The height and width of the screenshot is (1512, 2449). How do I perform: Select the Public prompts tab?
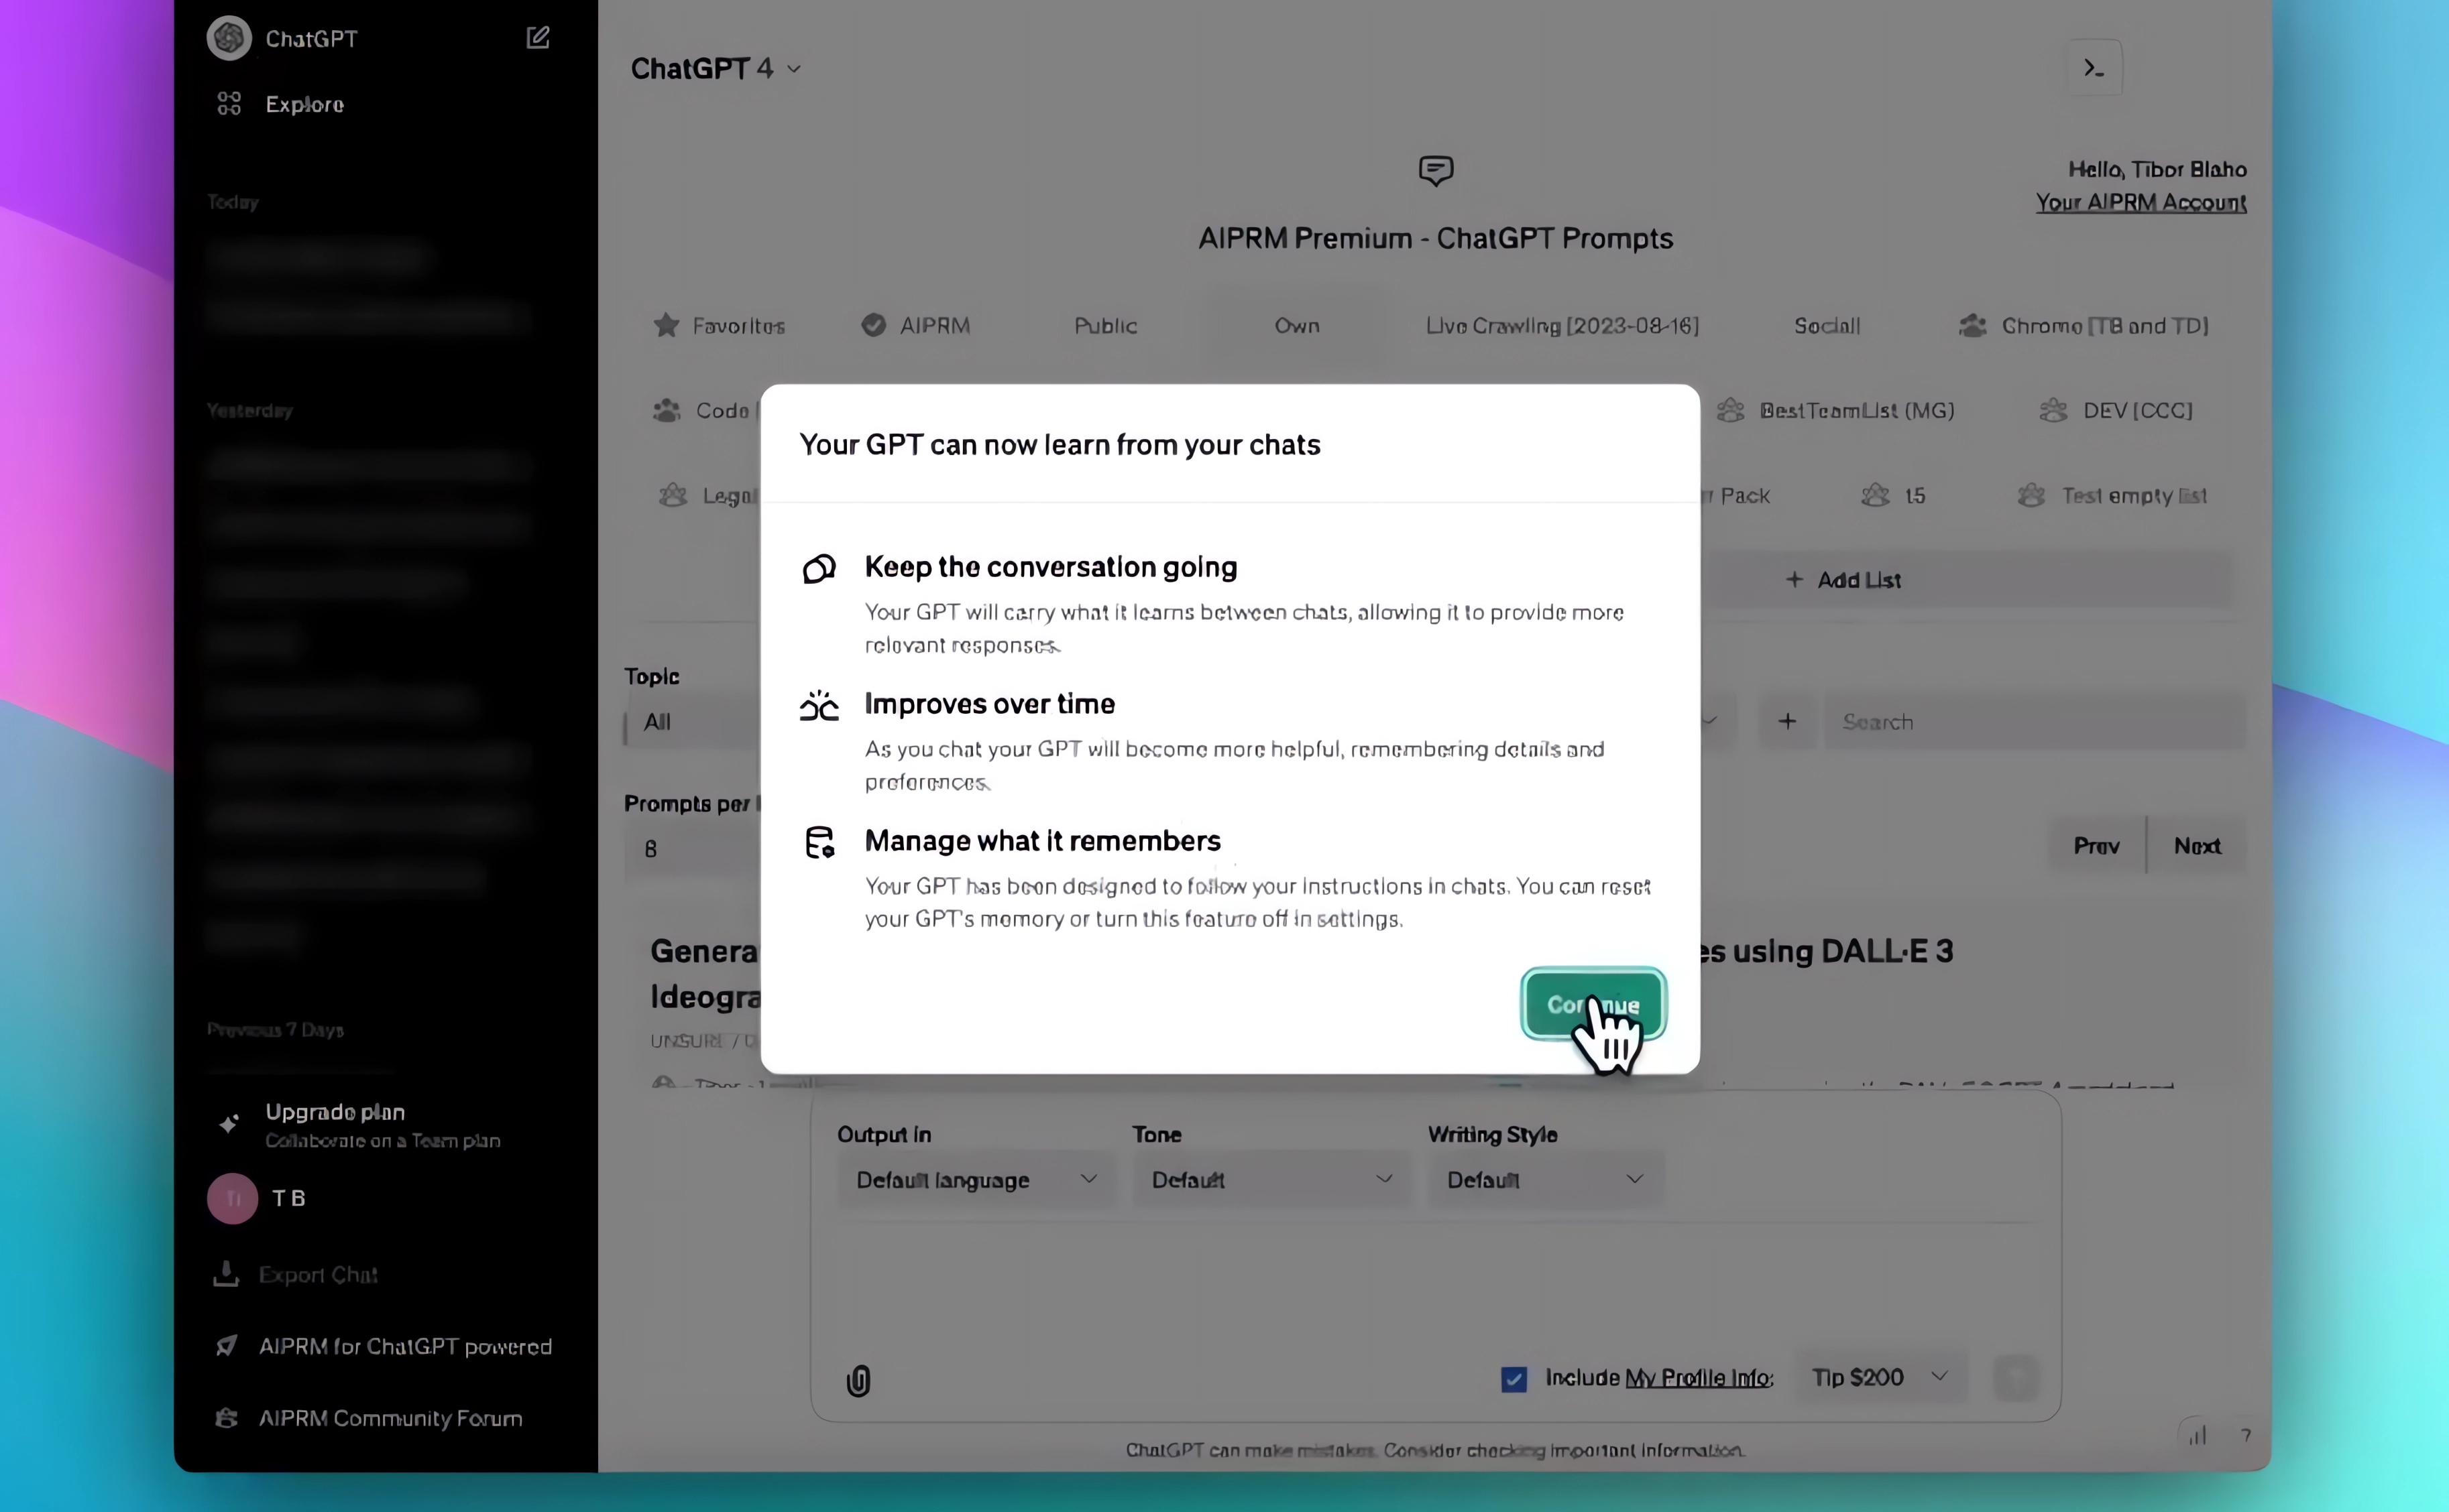(x=1105, y=326)
